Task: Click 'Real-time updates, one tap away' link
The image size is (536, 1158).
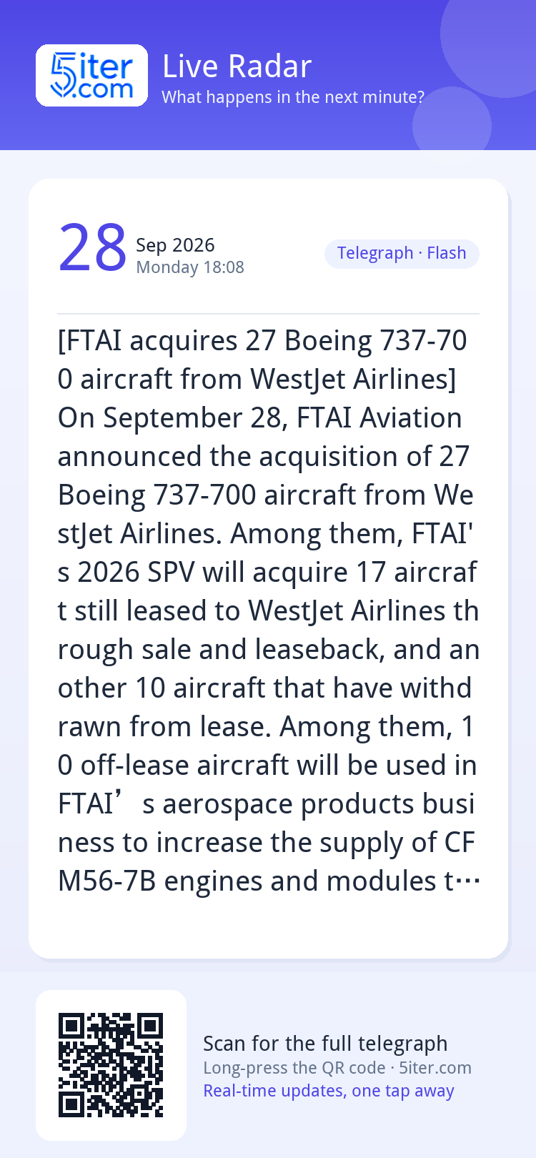Action: [x=329, y=1091]
